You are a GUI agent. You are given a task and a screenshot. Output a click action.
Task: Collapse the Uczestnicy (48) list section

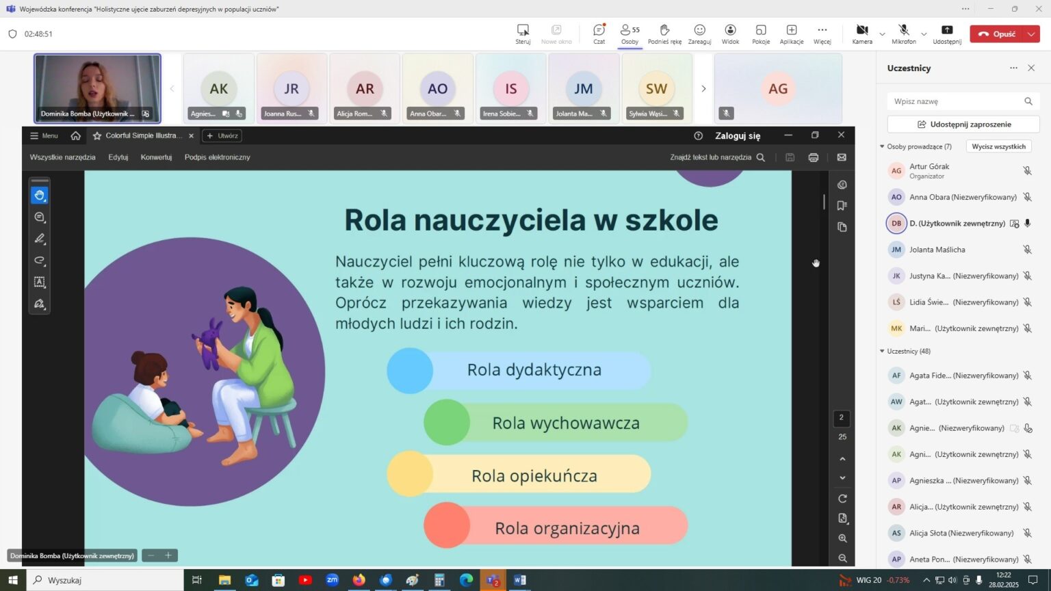tap(882, 351)
